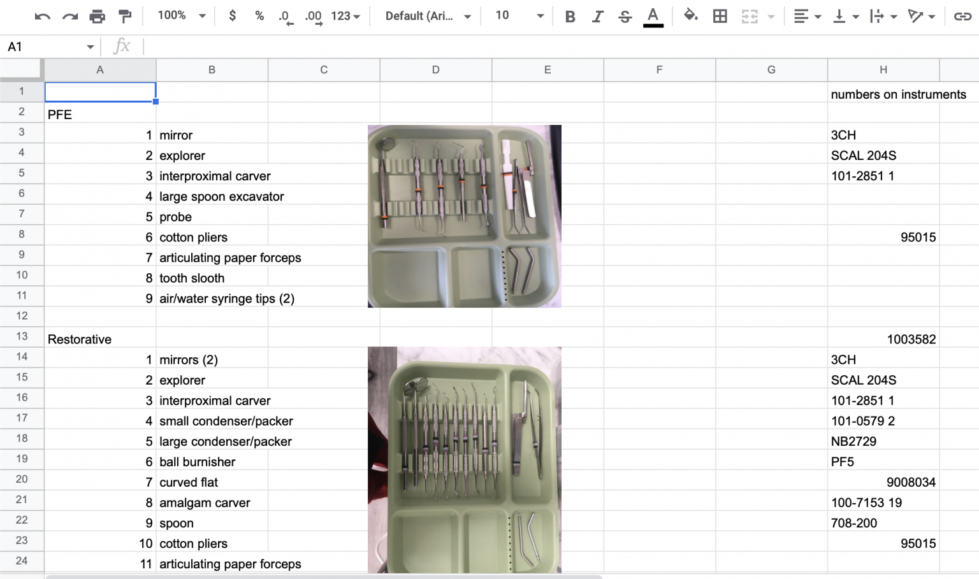Screen dimensions: 979x579
Task: Print the spreadsheet
Action: tap(98, 16)
